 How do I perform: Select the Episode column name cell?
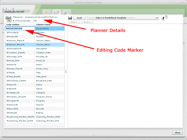[x=50, y=109]
